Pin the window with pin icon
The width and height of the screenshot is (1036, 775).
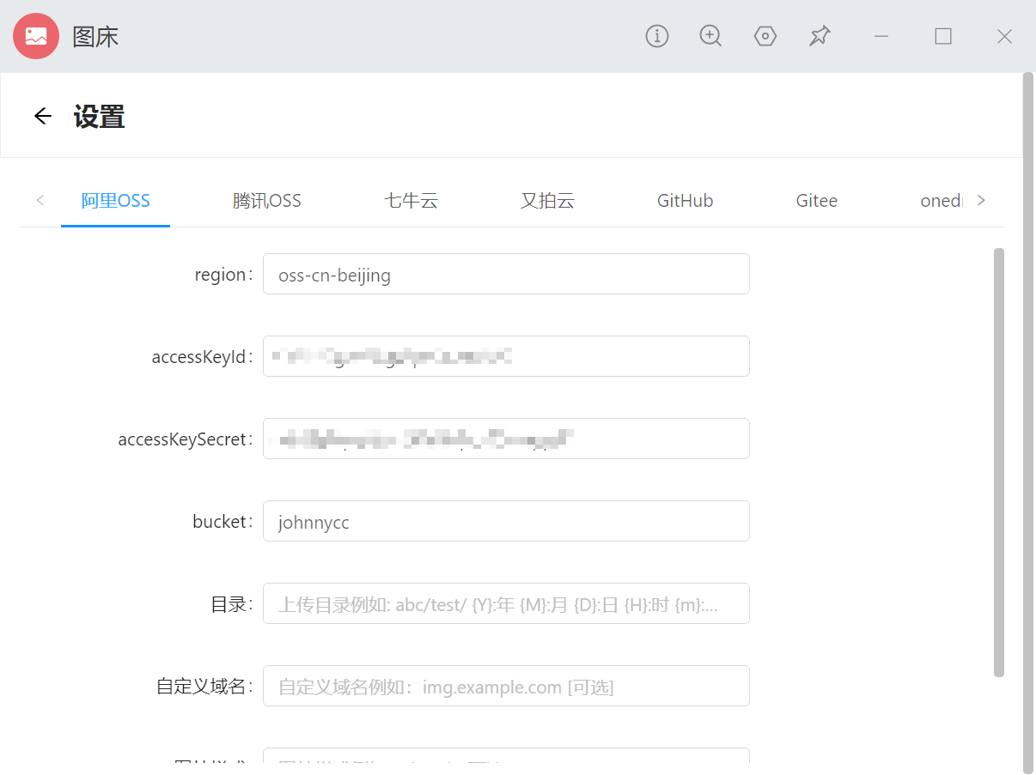(820, 36)
